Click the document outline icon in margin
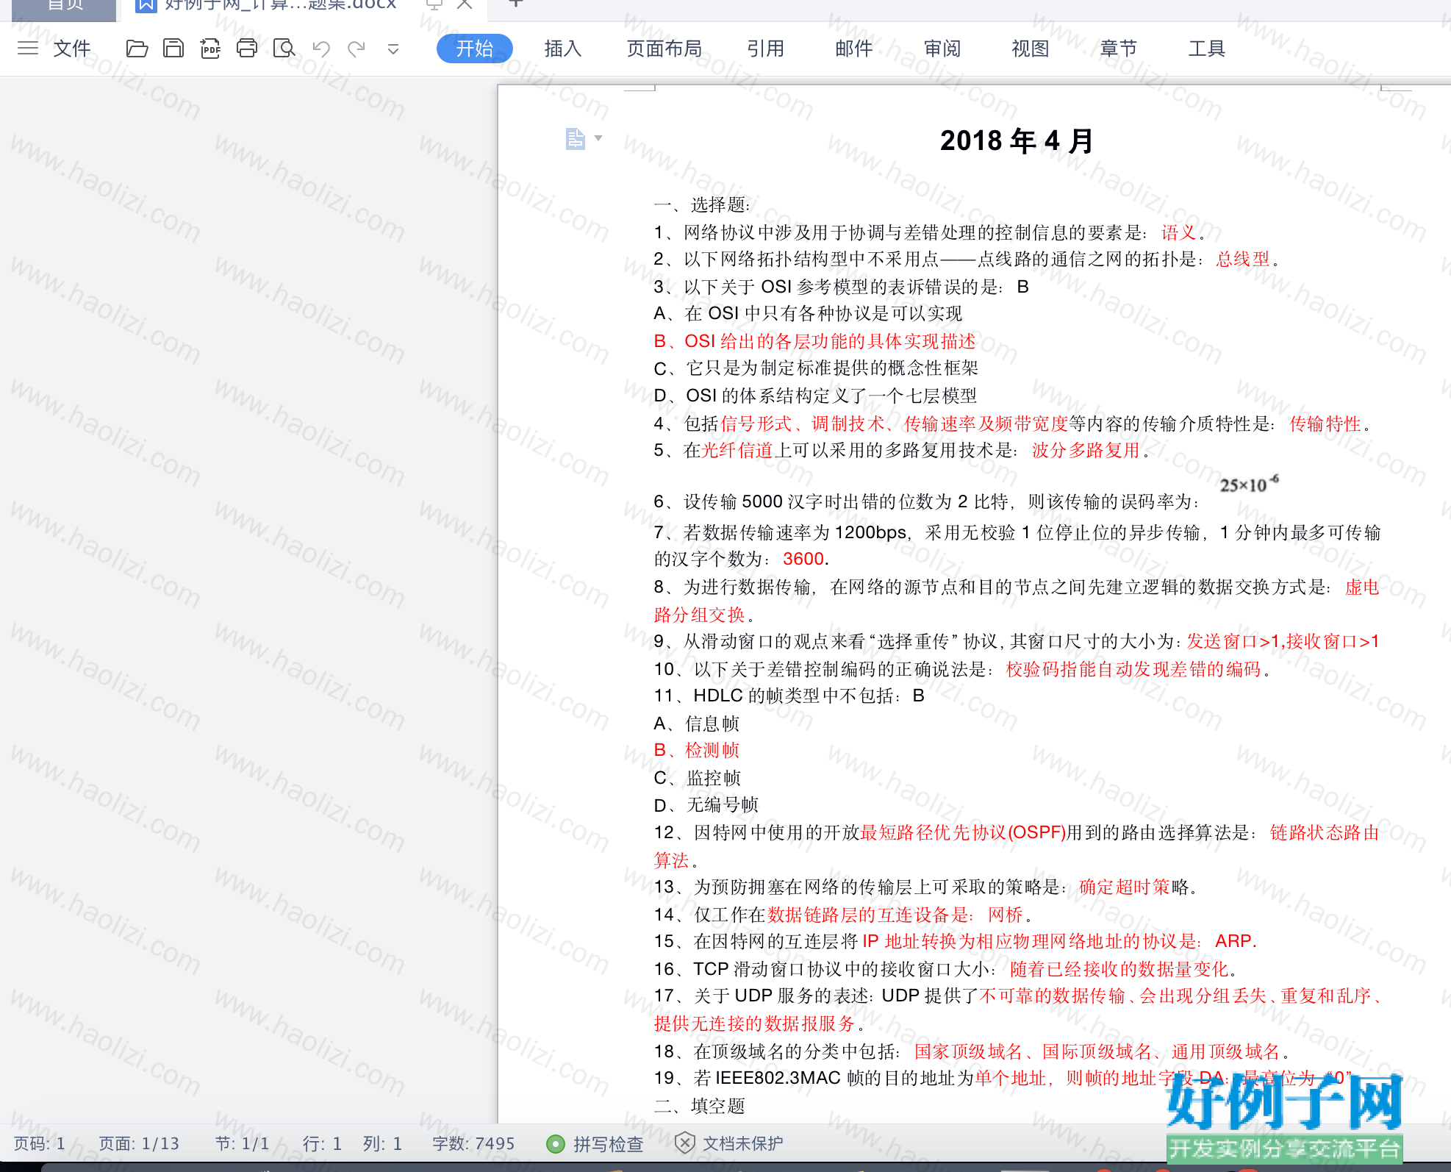 pos(576,138)
